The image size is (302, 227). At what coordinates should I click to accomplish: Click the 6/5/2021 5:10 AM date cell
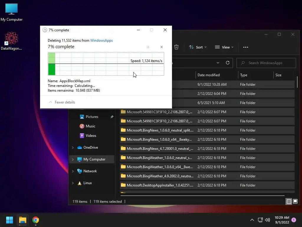pos(211,103)
